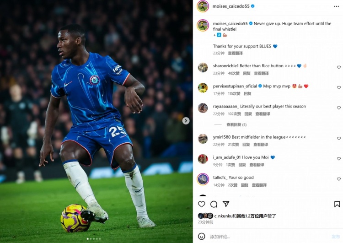
Task: Expand the 5 replies under rayaaaaaaan_
Action: [236, 125]
